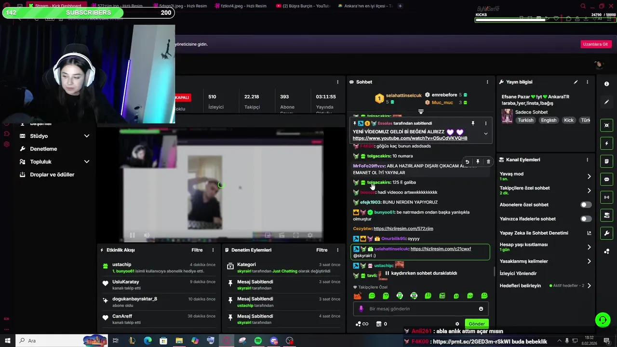Reply to hovered chat message arrow icon

point(467,162)
